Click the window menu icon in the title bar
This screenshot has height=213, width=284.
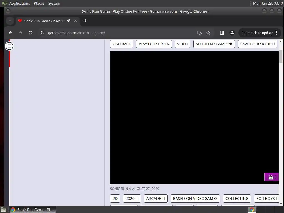(x=8, y=11)
